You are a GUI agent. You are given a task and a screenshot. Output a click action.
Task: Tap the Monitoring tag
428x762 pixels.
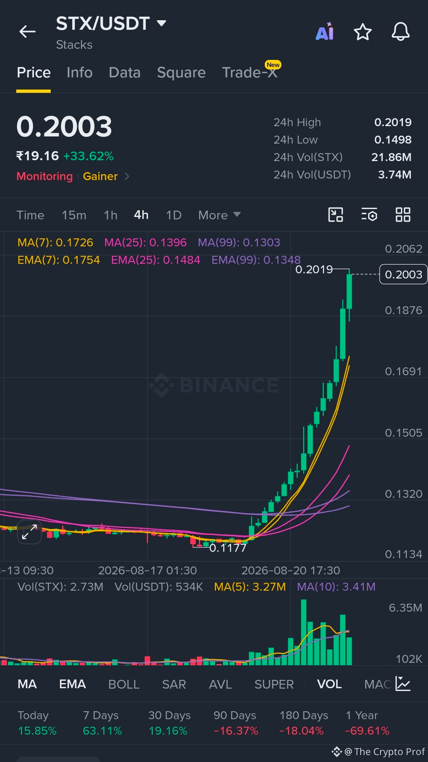click(x=44, y=176)
